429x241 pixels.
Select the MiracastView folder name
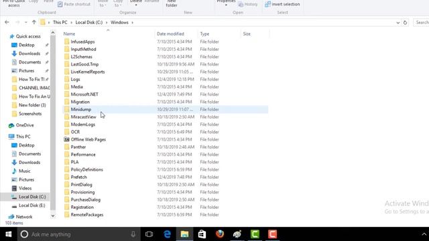tap(83, 117)
